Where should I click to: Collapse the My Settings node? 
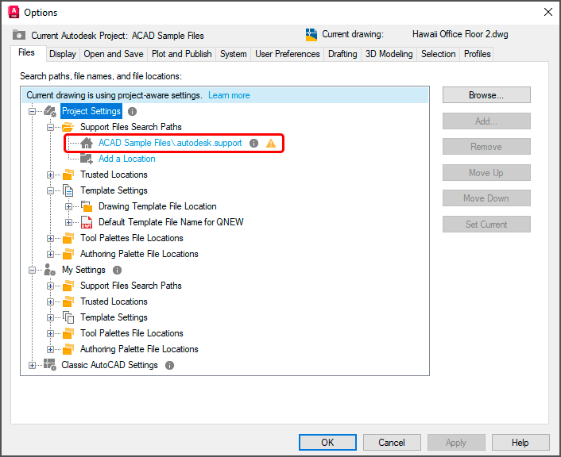(x=33, y=270)
